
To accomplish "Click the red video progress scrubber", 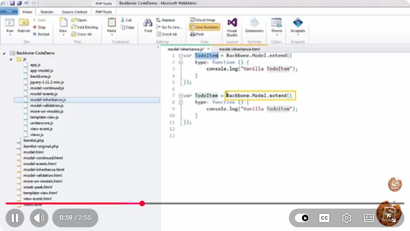I will point(142,203).
